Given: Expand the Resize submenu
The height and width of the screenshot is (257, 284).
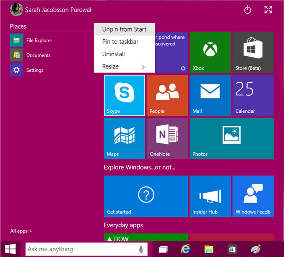Looking at the screenshot, I should click(x=124, y=66).
